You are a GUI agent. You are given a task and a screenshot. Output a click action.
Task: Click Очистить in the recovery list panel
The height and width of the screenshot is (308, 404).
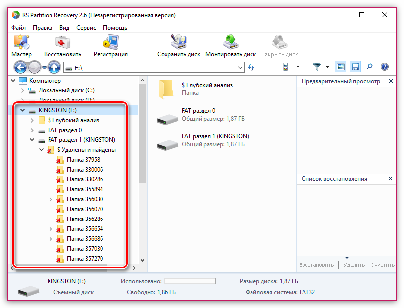pos(382,265)
